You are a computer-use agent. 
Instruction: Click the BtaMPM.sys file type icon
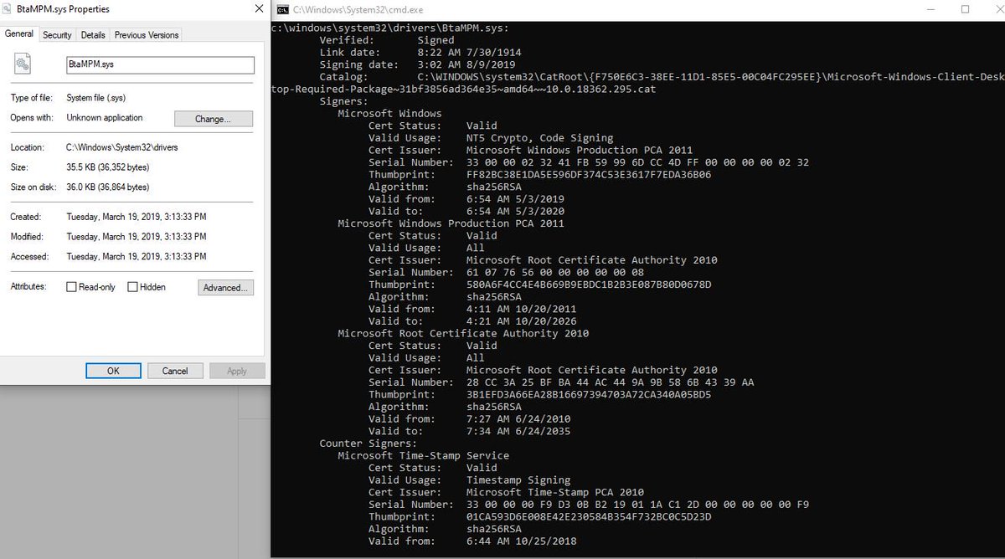23,64
